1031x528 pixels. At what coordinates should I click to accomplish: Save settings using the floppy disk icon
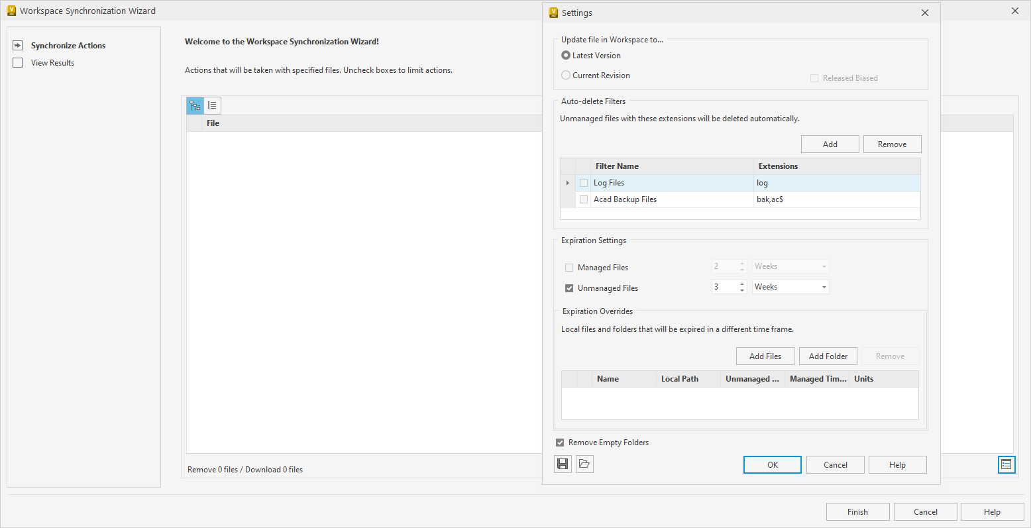[562, 464]
